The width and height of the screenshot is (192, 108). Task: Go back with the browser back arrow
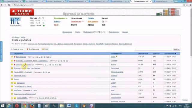coord(2,5)
